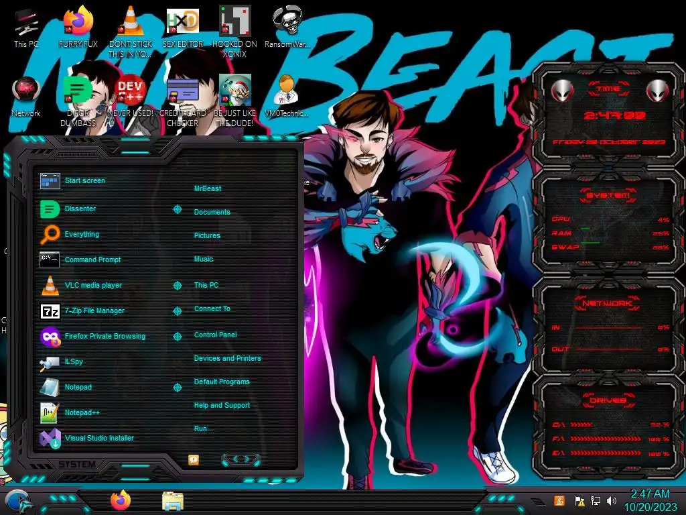Screen dimensions: 686x515
Task: Open the RansomWar skull desktop icon
Action: [x=287, y=27]
